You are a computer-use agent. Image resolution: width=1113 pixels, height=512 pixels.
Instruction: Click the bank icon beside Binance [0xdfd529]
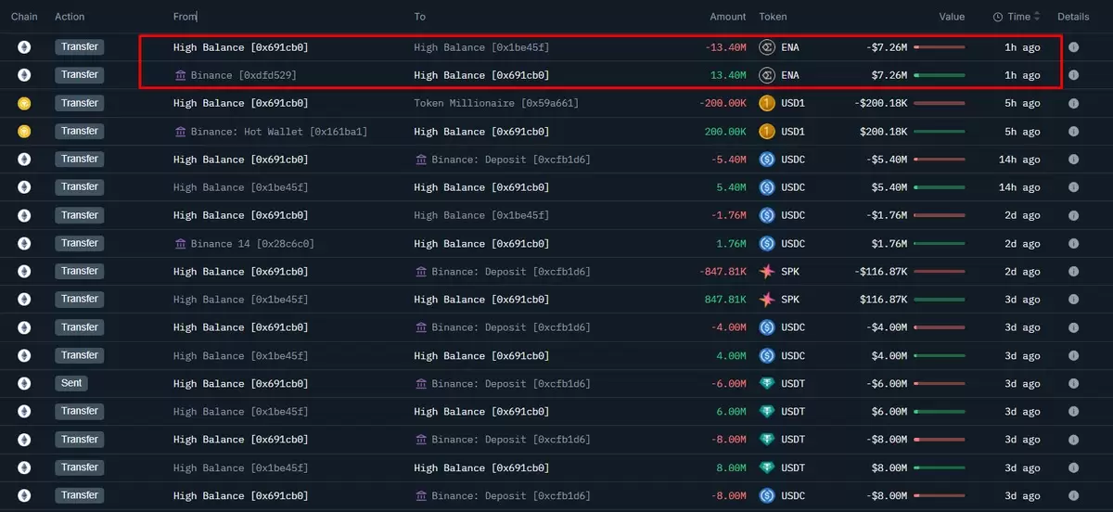coord(180,75)
